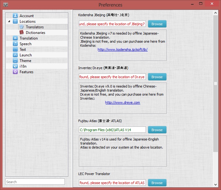Browse for the Fujitsu Atlas location
221x190 pixels.
click(157, 130)
